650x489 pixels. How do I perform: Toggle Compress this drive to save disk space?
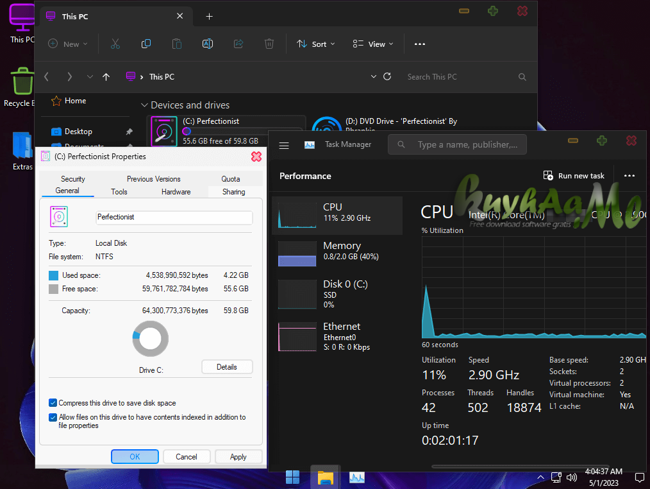pyautogui.click(x=53, y=402)
